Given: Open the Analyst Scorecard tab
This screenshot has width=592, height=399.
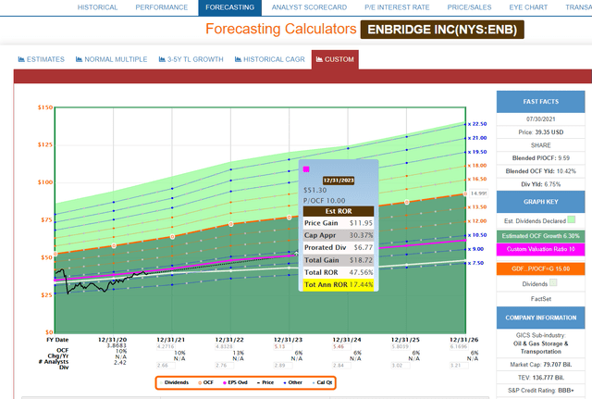Looking at the screenshot, I should click(x=309, y=7).
